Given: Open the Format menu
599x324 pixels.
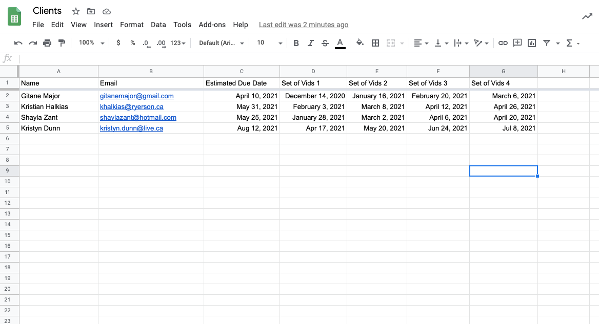Looking at the screenshot, I should (132, 25).
